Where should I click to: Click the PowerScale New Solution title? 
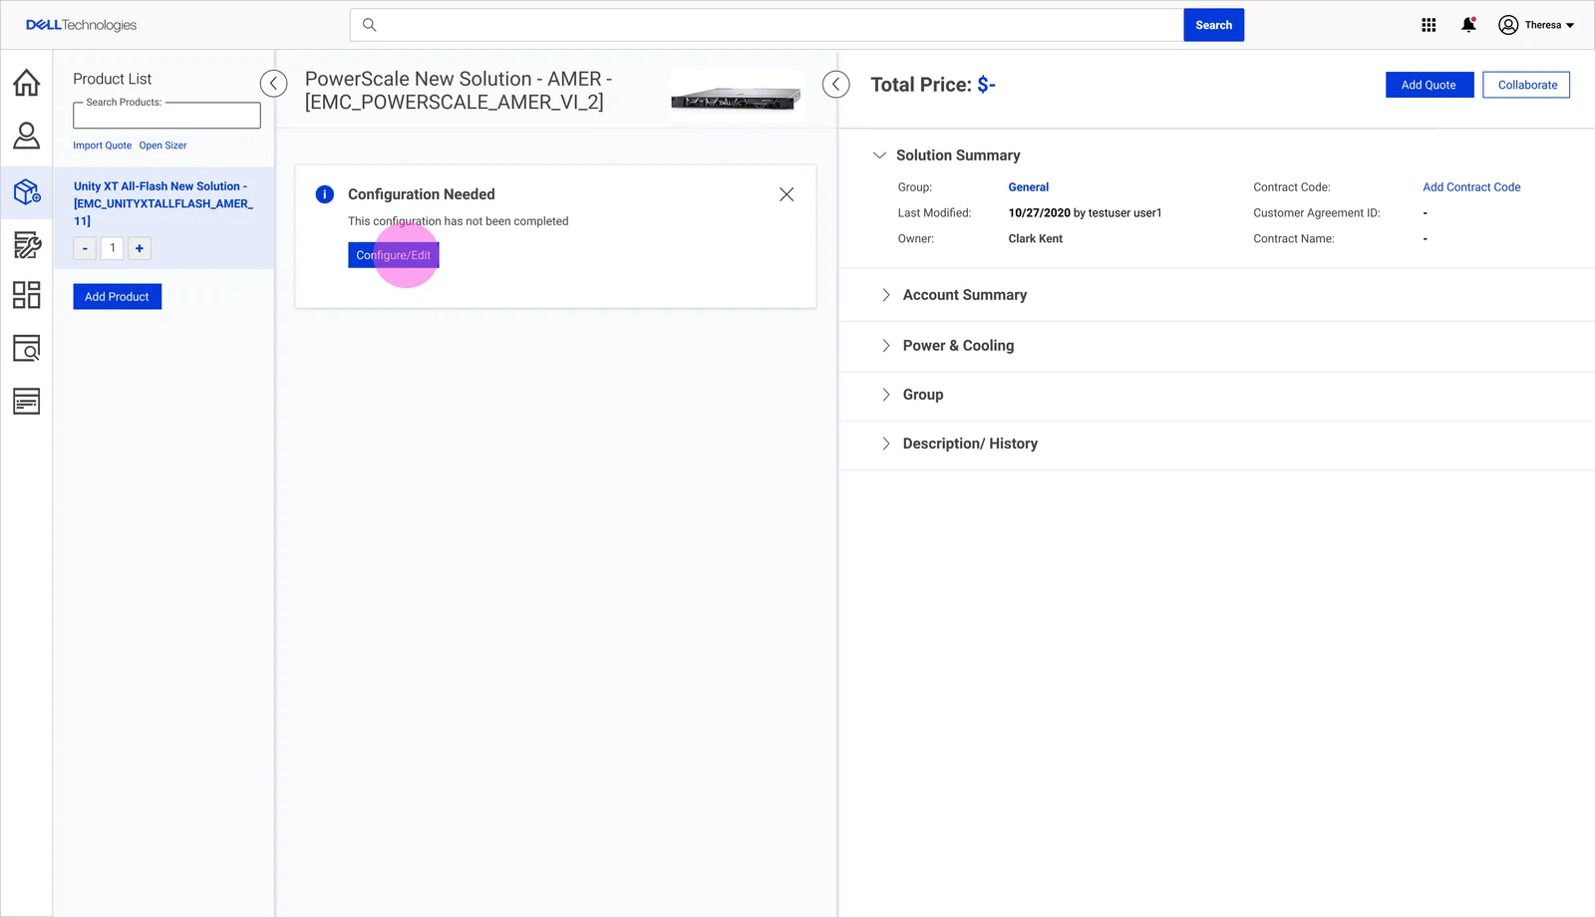coord(459,90)
